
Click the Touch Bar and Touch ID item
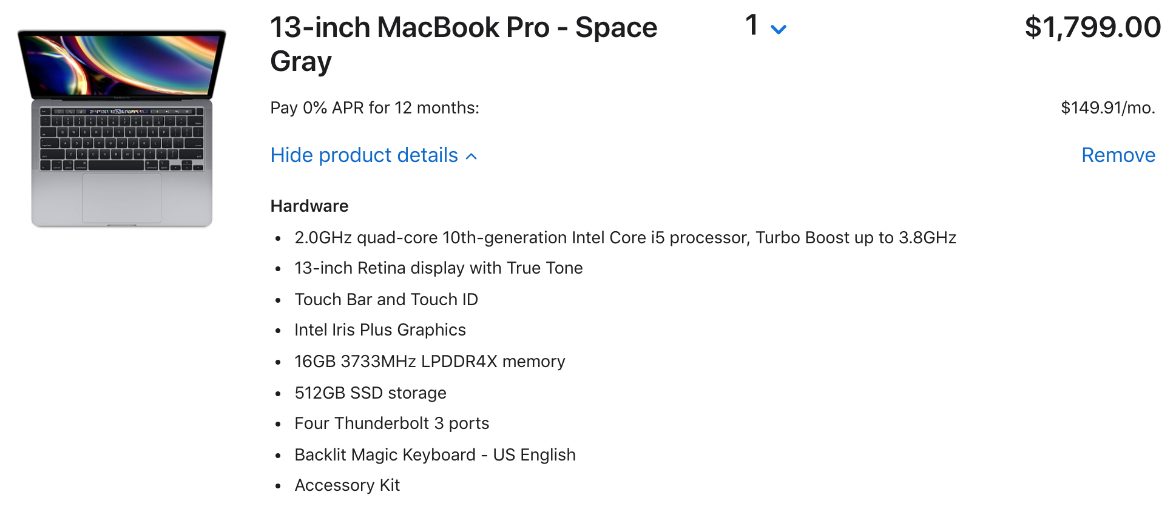click(386, 300)
